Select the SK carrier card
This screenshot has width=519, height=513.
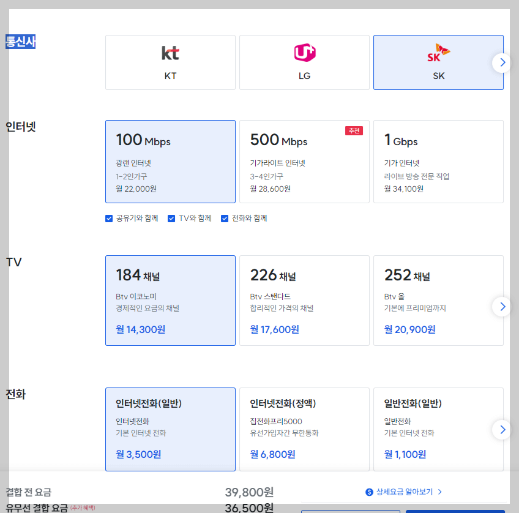(438, 62)
